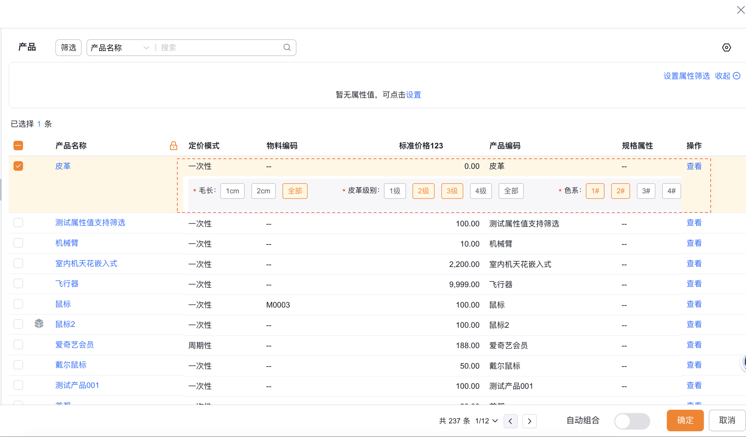Screen dimensions: 746x437
Task: Choose 皮革级别 4级
Action: (481, 191)
